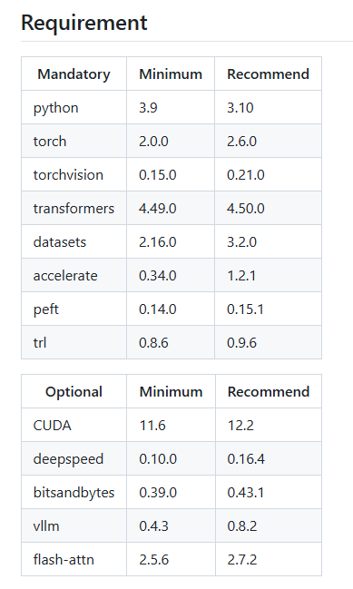
Task: Click the Requirement heading
Action: click(84, 23)
